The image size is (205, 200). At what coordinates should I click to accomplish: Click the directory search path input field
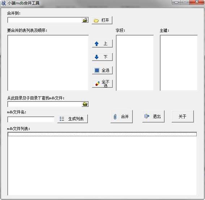point(45,104)
